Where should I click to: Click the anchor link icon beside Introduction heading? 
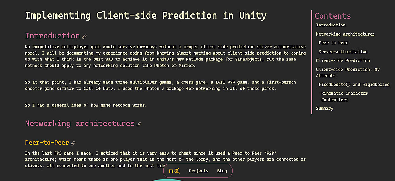[x=84, y=37]
